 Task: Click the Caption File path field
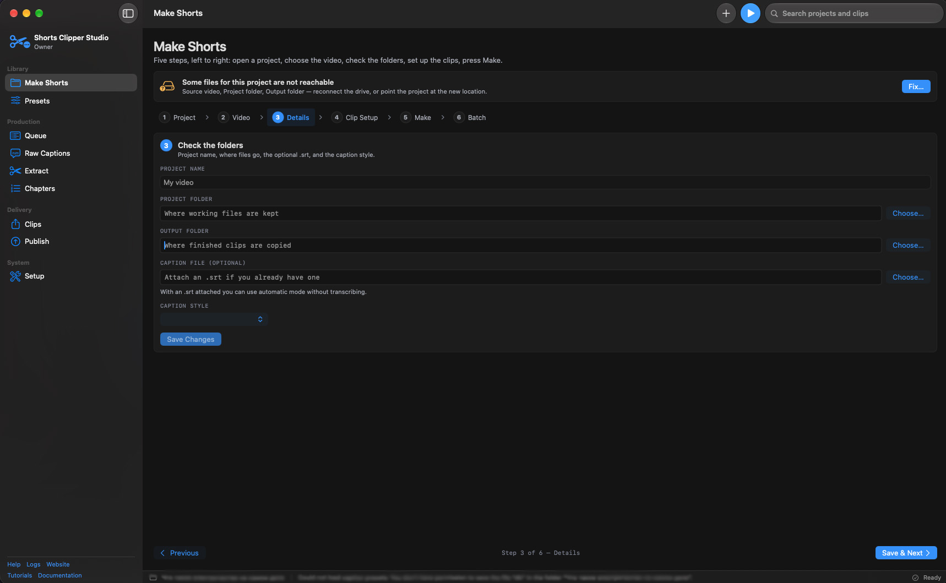[x=520, y=277]
